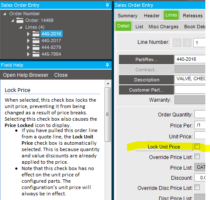Open the Lines tab
This screenshot has width=210, height=200.
(171, 15)
